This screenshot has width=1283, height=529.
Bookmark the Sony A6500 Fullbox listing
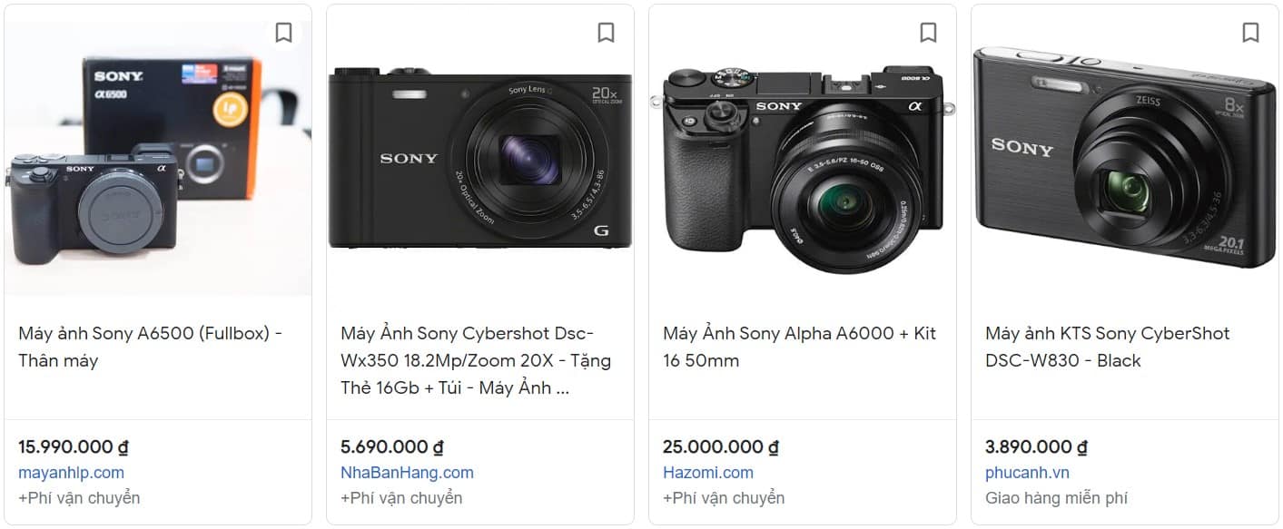(283, 33)
